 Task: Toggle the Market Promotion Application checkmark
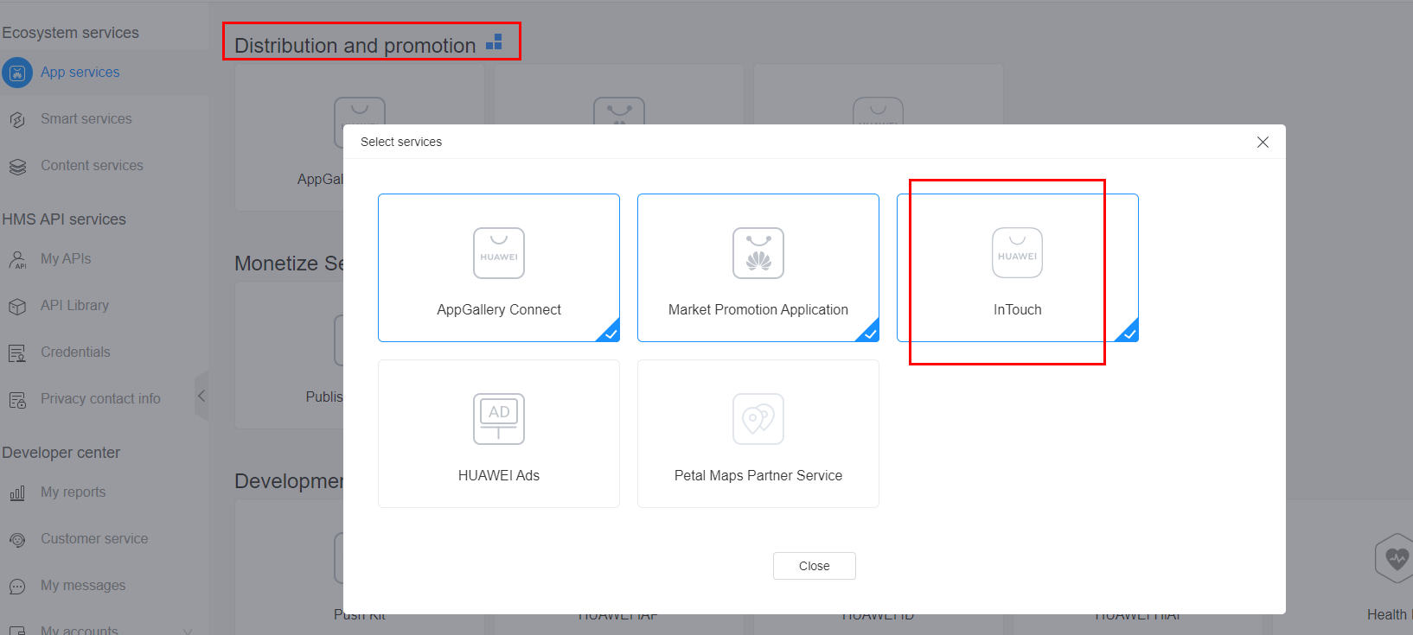pyautogui.click(x=869, y=332)
